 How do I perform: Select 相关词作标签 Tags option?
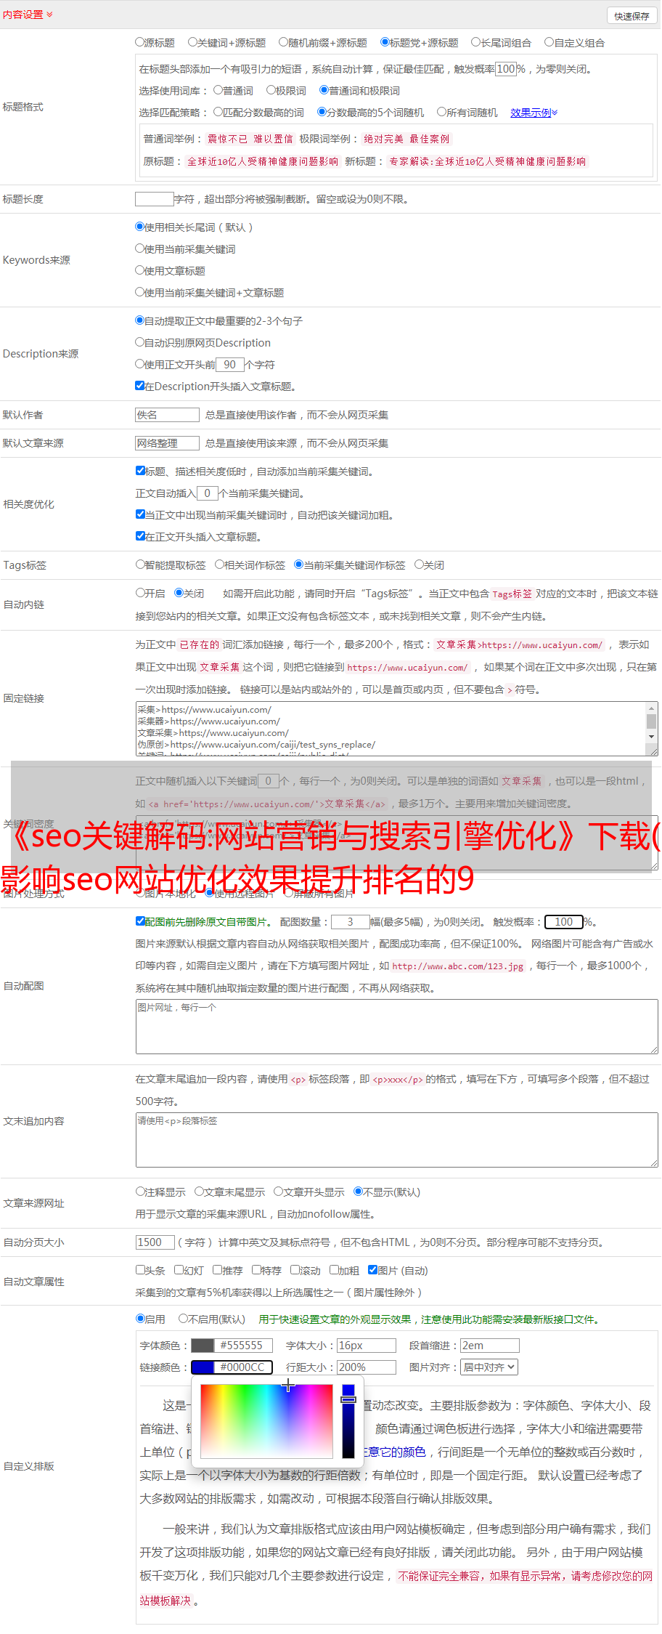[219, 565]
